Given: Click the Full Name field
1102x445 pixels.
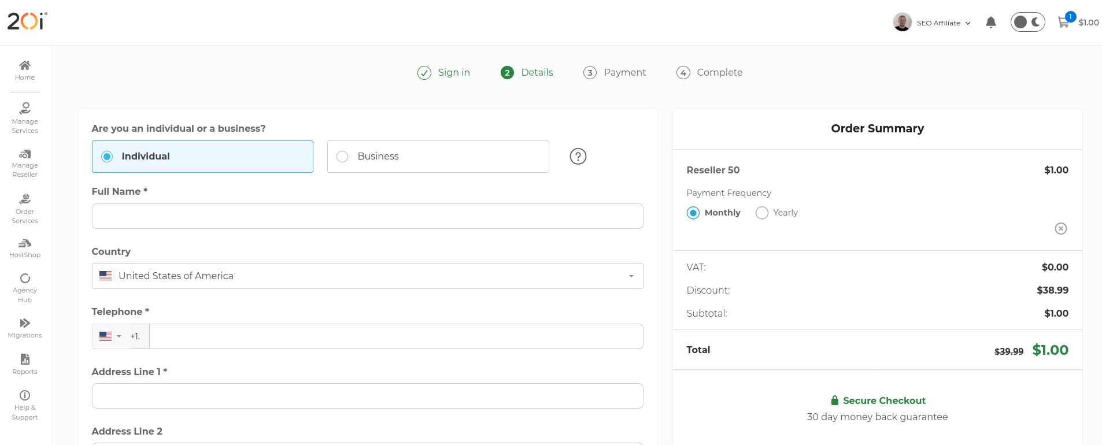Looking at the screenshot, I should tap(368, 216).
